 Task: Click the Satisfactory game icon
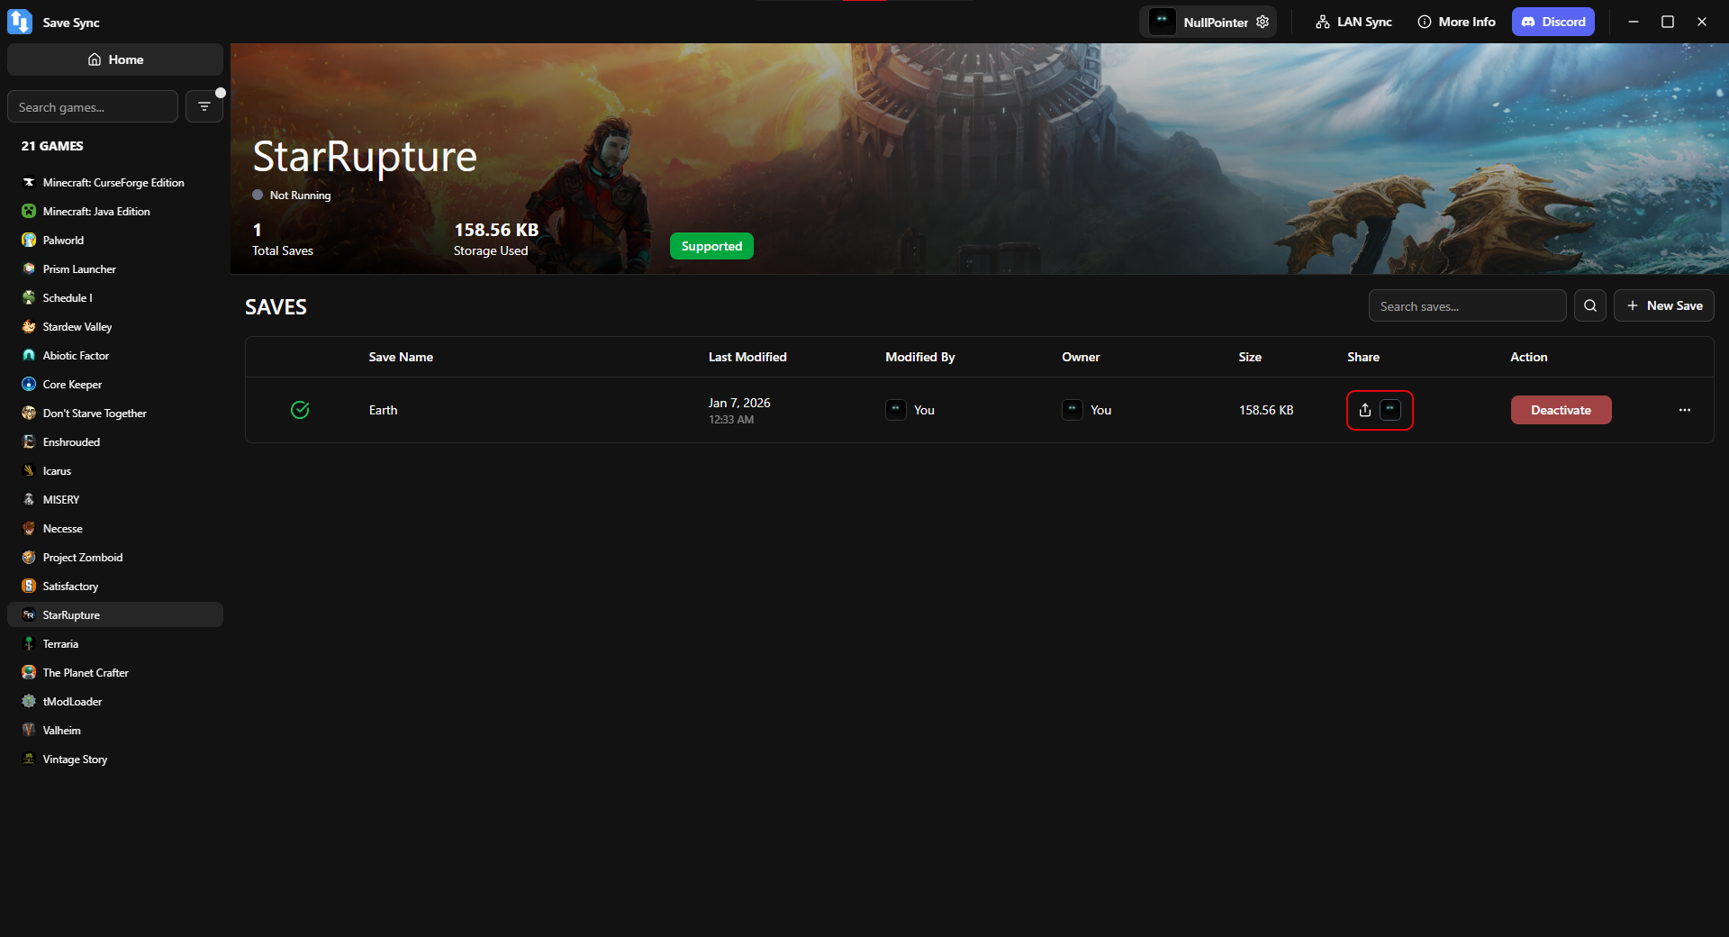pos(29,586)
